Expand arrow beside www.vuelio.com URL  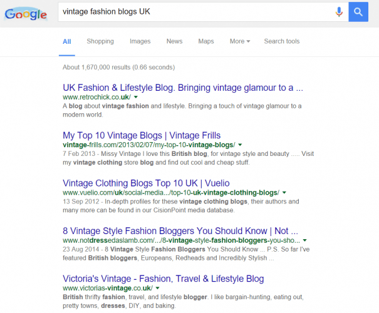(284, 193)
